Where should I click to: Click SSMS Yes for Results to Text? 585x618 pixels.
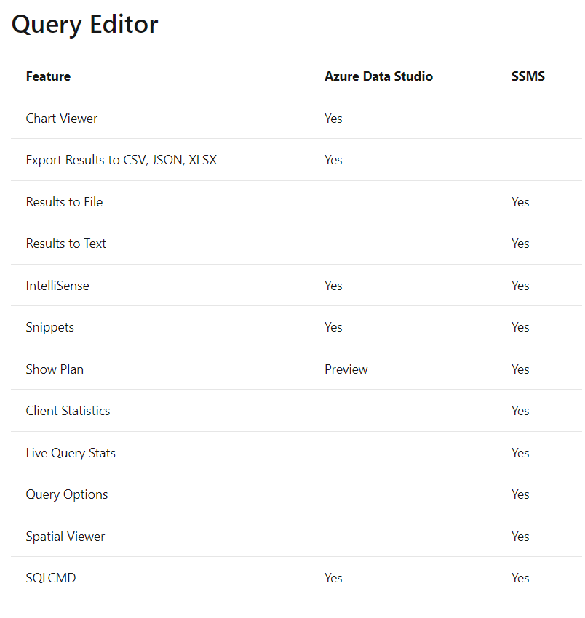coord(520,244)
